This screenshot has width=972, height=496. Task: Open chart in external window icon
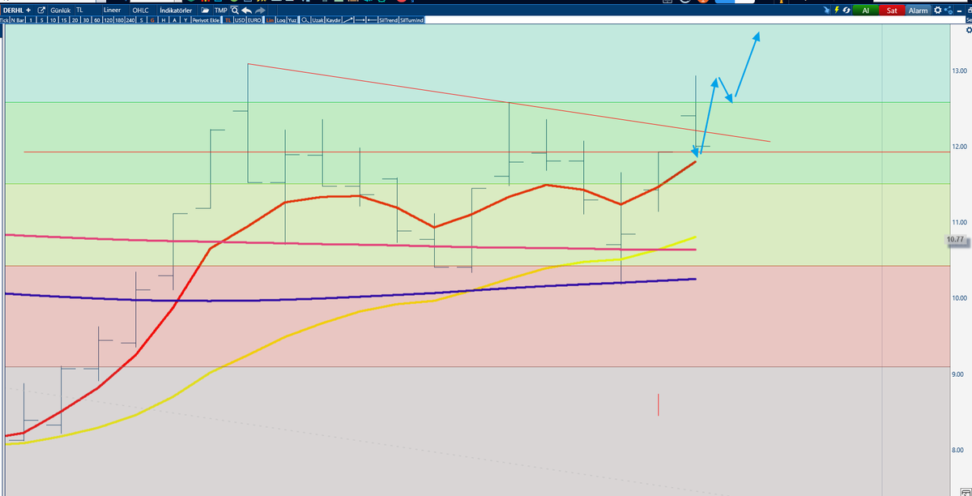tap(42, 10)
